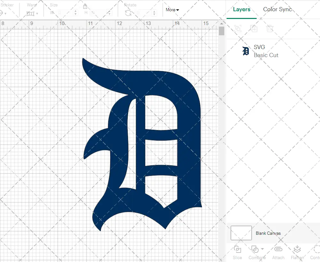The image size is (320, 262).
Task: Click the rotate angle stepper arrows
Action: click(x=154, y=13)
